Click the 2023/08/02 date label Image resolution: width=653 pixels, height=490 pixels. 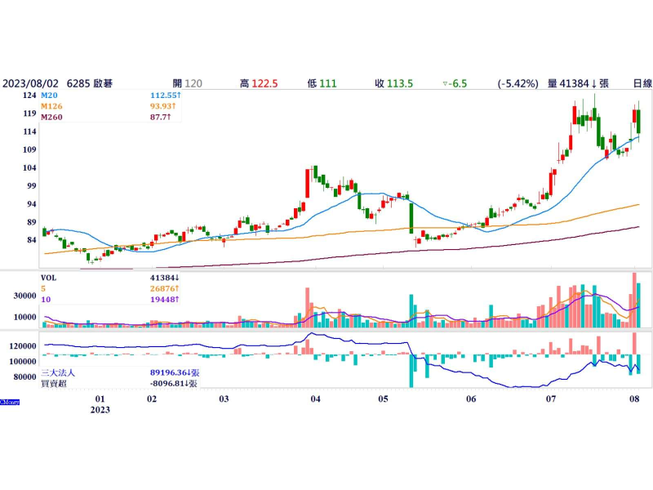click(x=29, y=83)
